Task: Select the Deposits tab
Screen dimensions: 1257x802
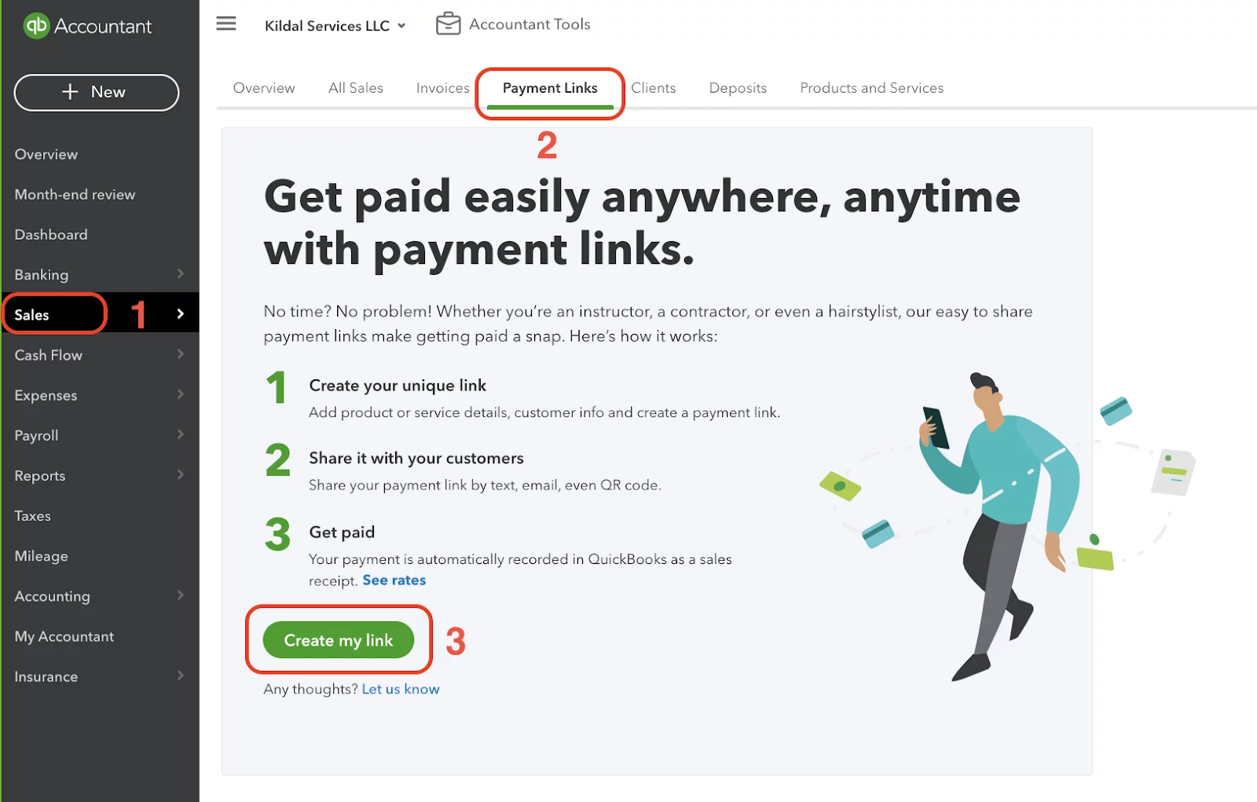Action: tap(738, 88)
